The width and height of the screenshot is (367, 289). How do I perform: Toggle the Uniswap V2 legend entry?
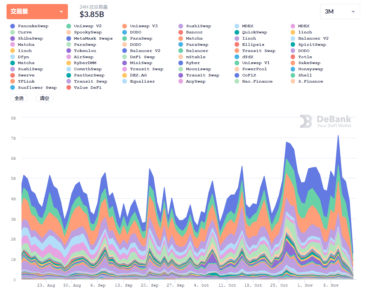(84, 26)
